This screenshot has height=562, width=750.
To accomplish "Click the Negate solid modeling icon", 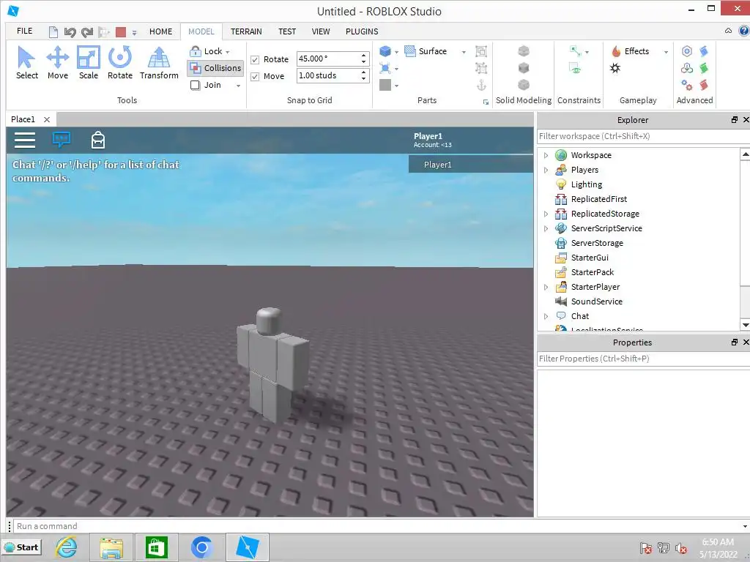I will click(524, 68).
